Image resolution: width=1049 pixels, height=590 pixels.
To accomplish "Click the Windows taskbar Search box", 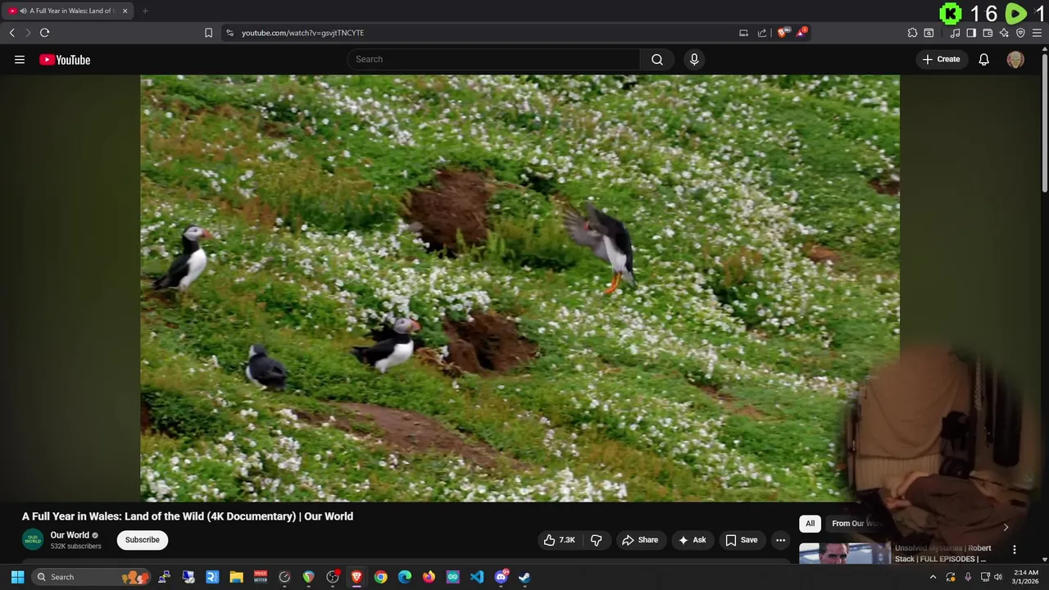I will 90,577.
